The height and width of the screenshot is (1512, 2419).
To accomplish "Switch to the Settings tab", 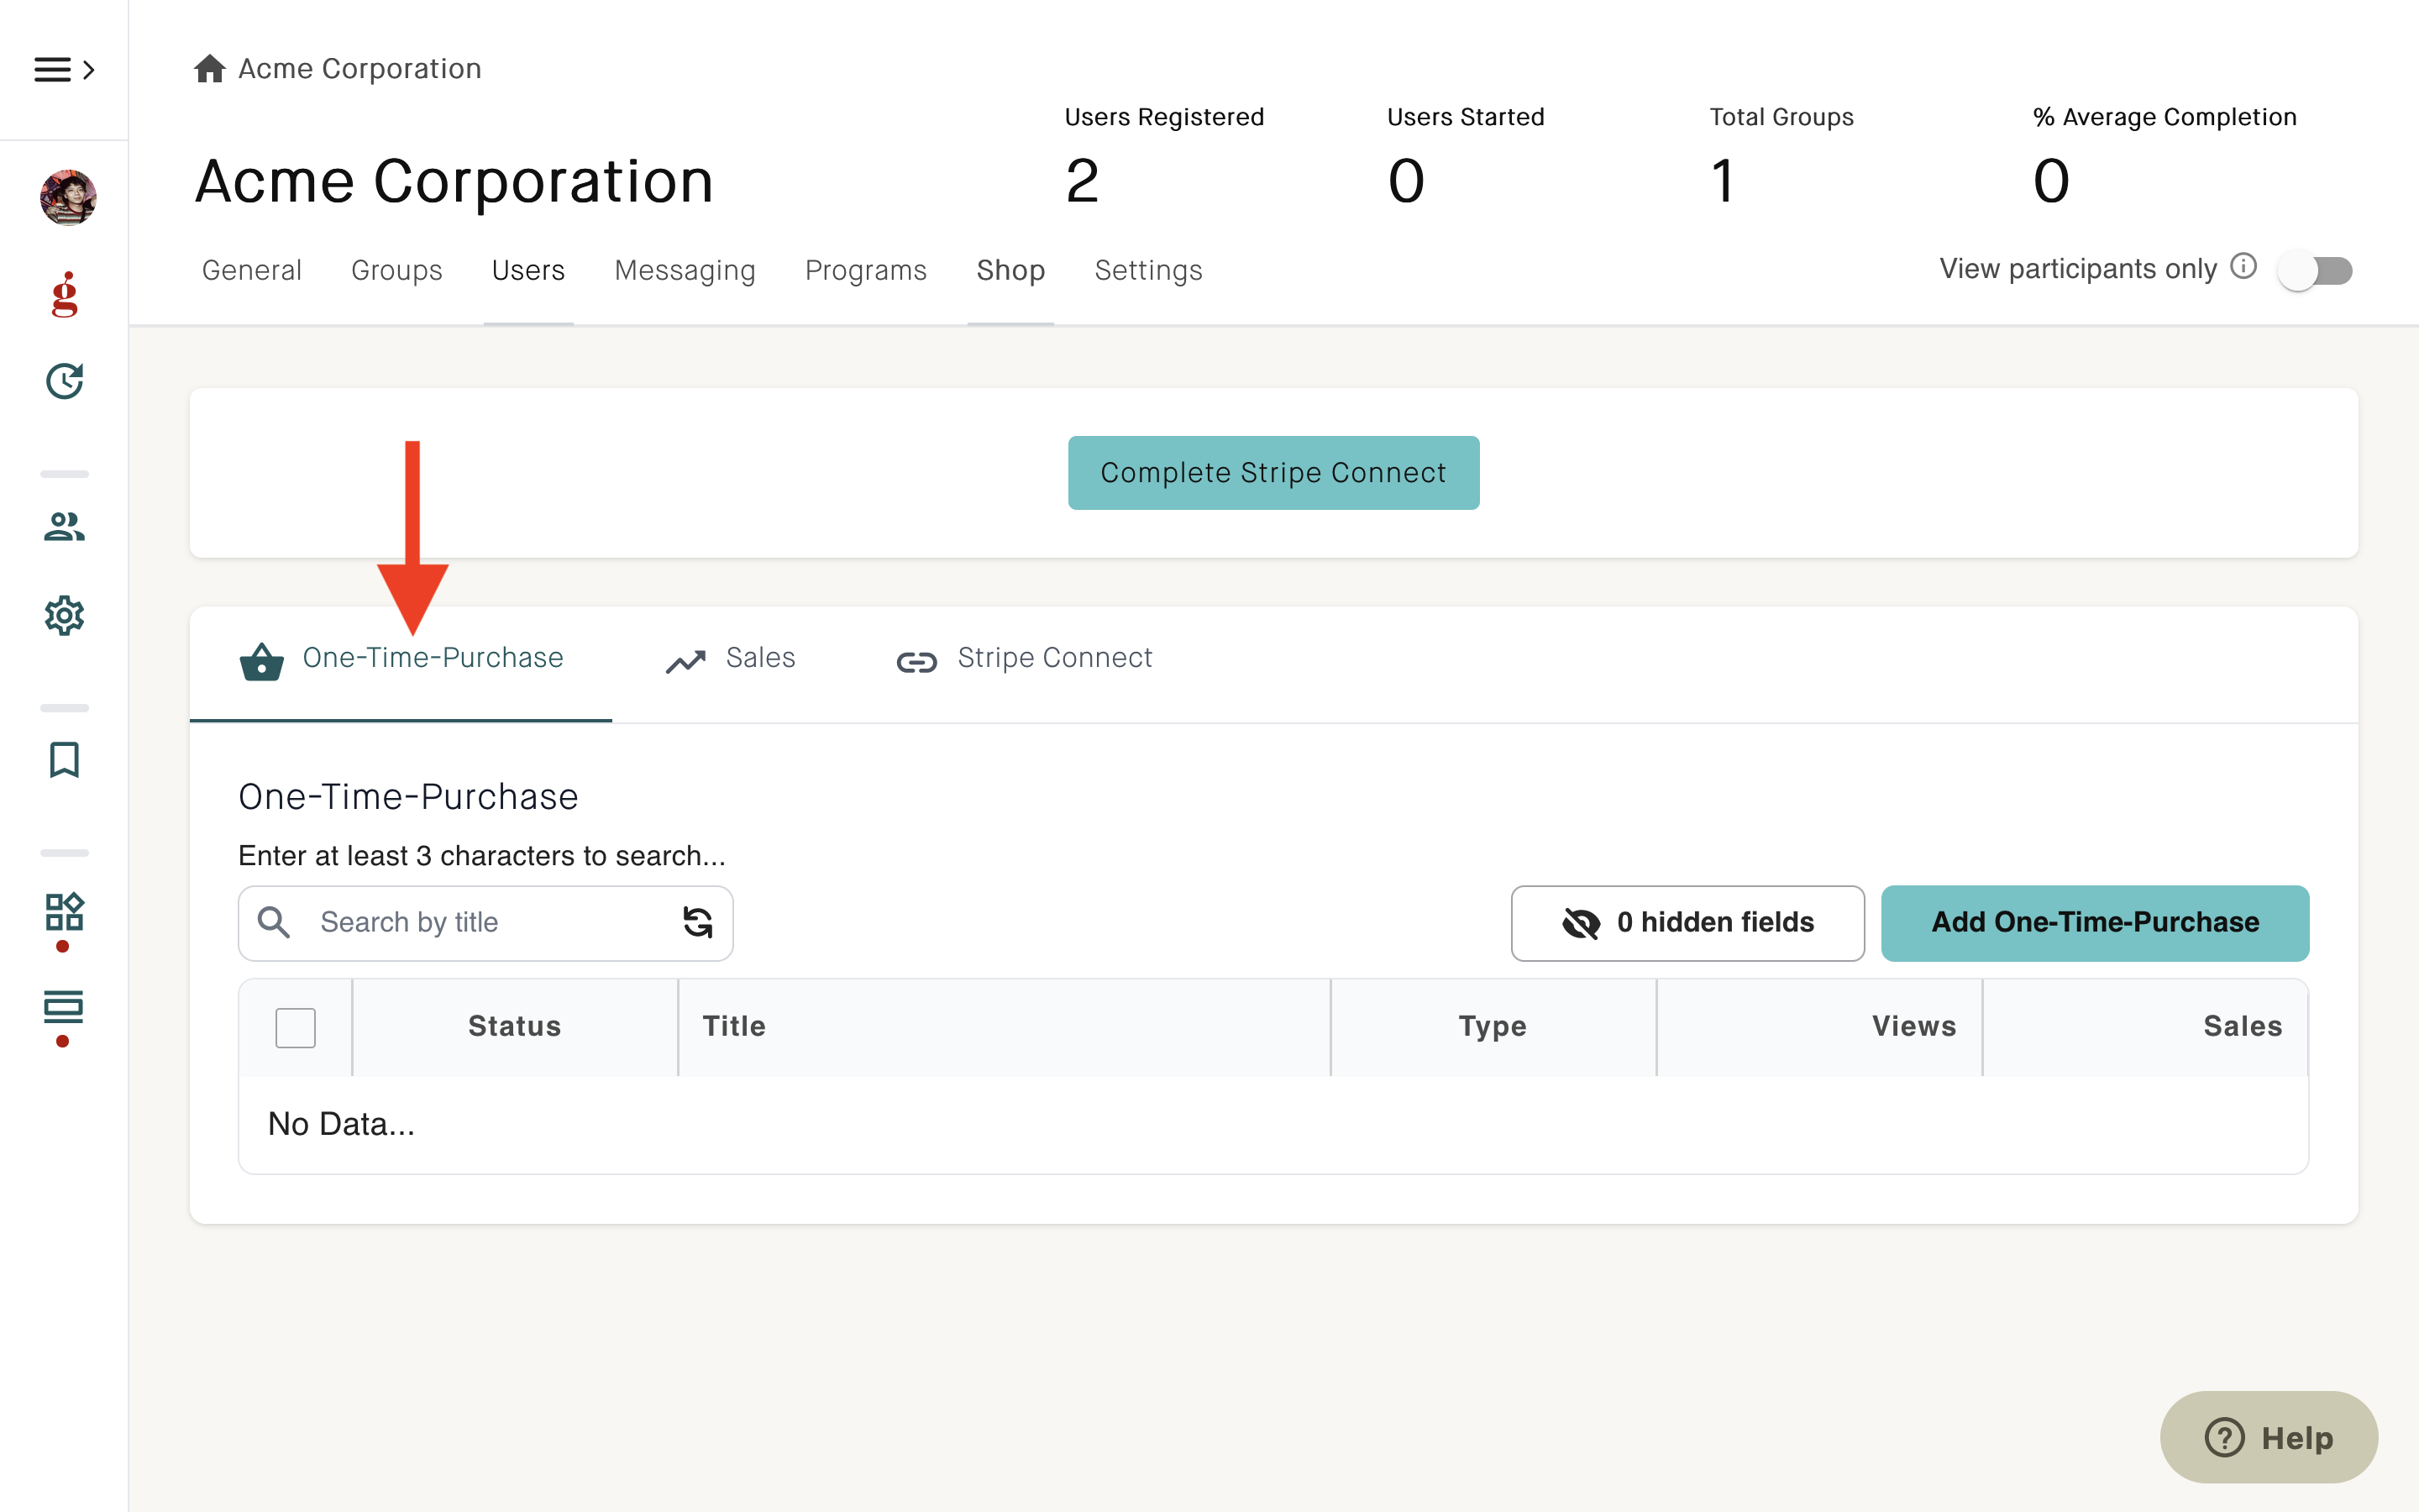I will point(1150,270).
